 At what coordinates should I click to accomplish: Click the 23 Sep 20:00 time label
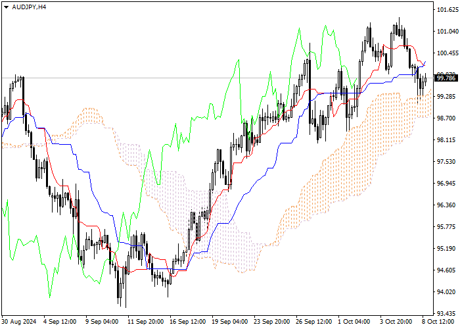click(x=271, y=322)
